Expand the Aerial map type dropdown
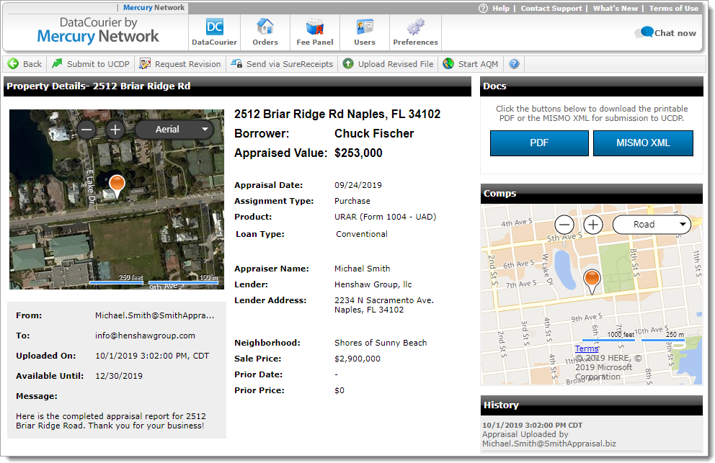 (x=174, y=130)
